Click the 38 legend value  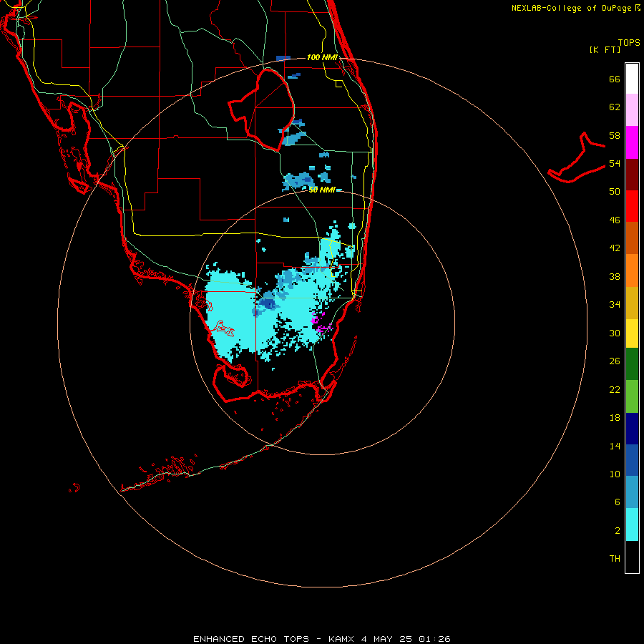tap(615, 276)
